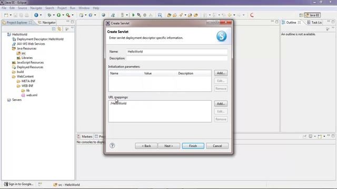Open the File menu
The width and height of the screenshot is (337, 189).
coord(4,8)
